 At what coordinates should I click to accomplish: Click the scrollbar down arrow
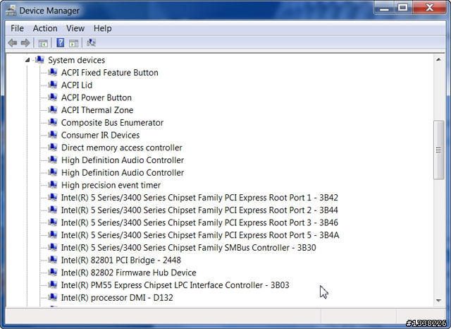pos(438,301)
